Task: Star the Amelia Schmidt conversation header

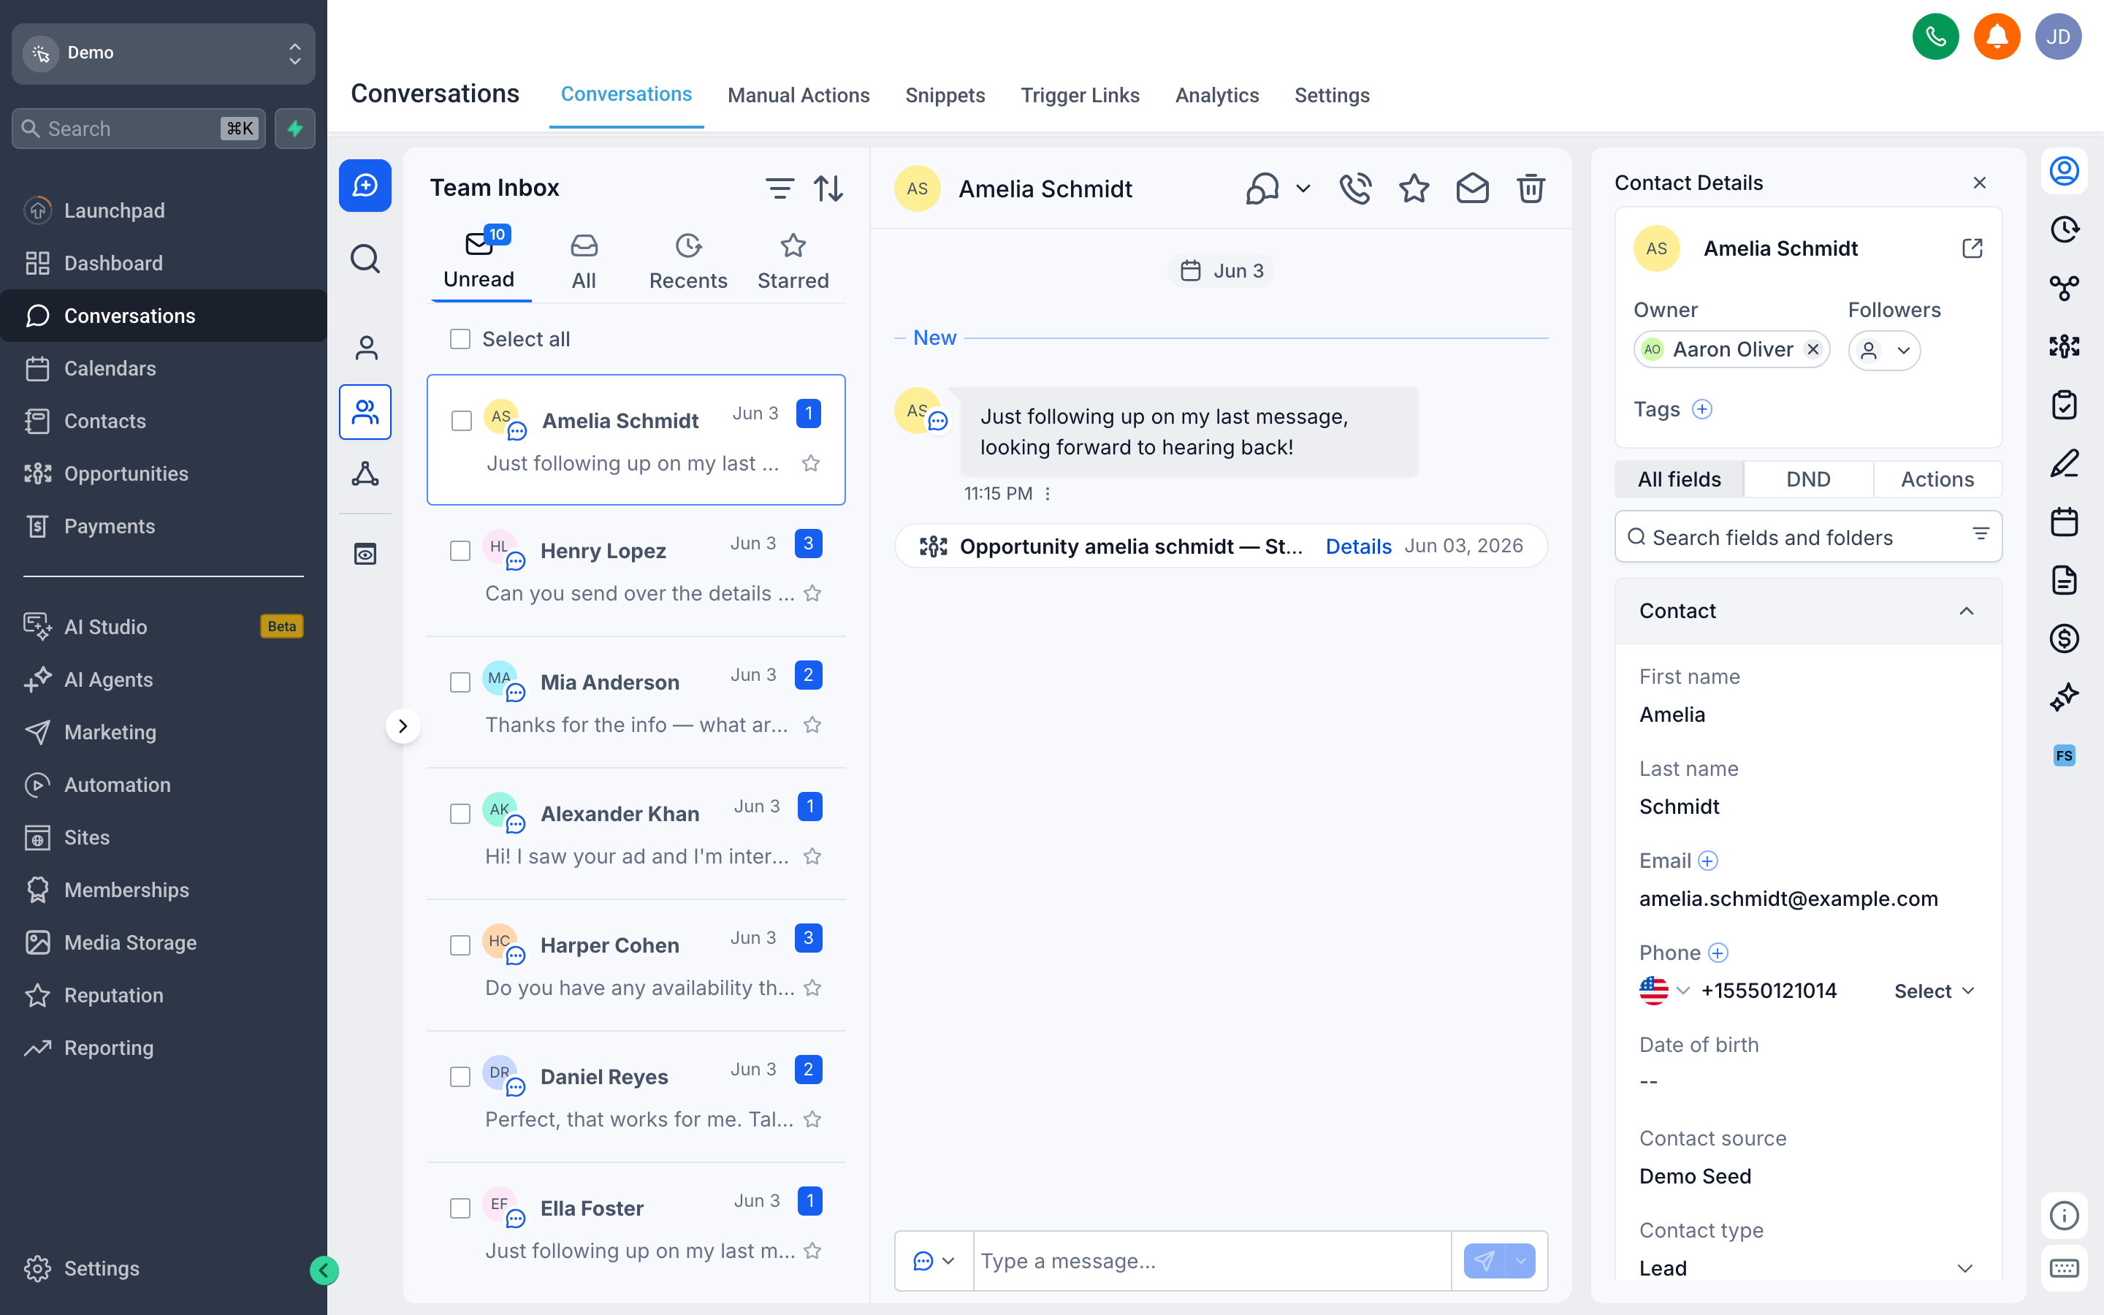Action: point(1414,188)
